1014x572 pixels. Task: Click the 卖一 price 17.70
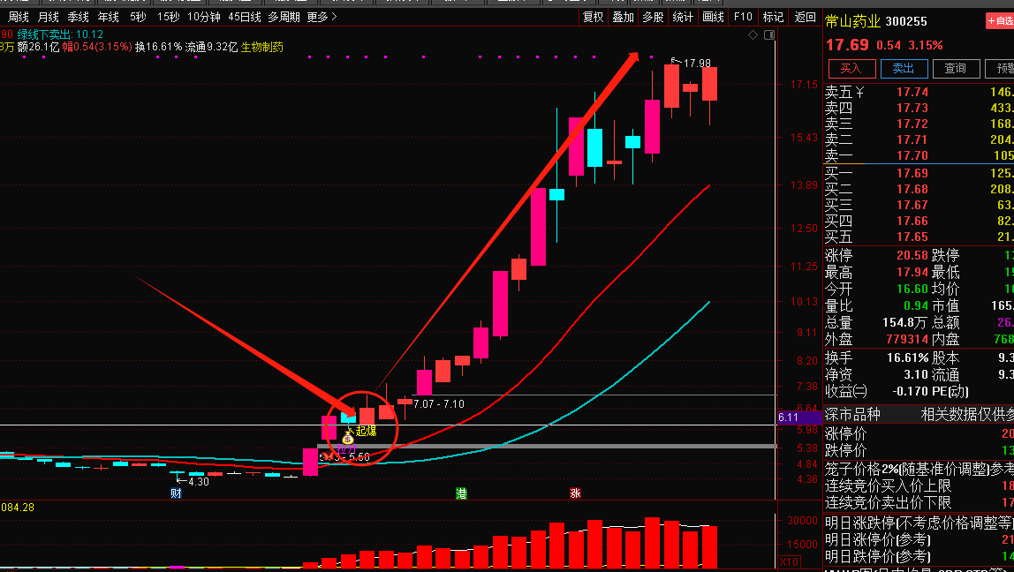(x=912, y=155)
